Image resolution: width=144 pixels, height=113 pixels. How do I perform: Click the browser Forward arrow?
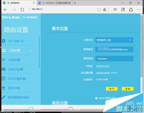click(x=14, y=10)
